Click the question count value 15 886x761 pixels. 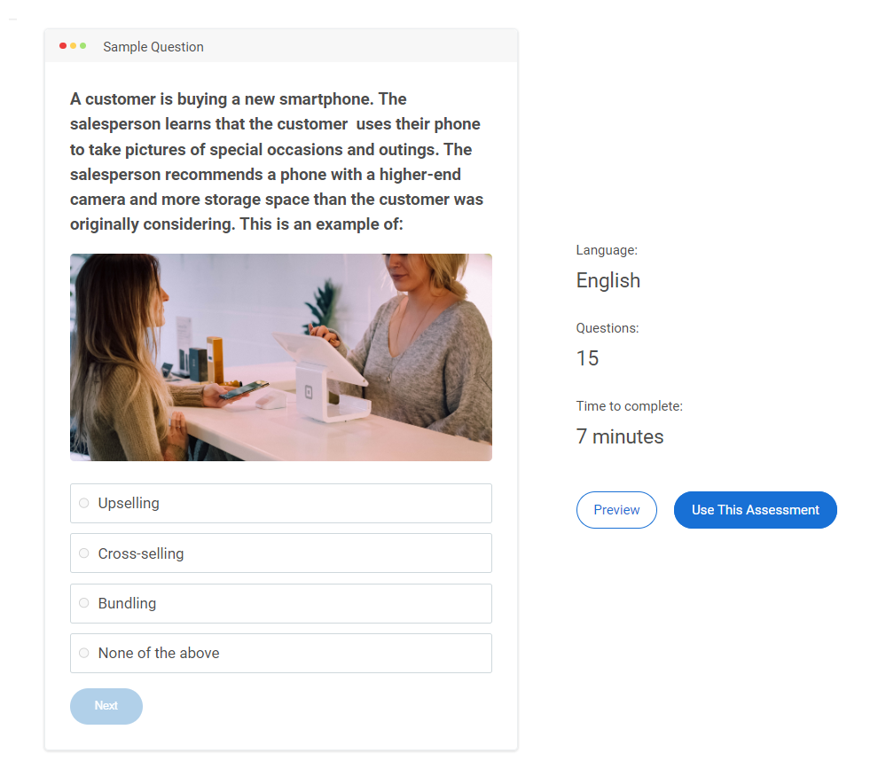pos(587,358)
